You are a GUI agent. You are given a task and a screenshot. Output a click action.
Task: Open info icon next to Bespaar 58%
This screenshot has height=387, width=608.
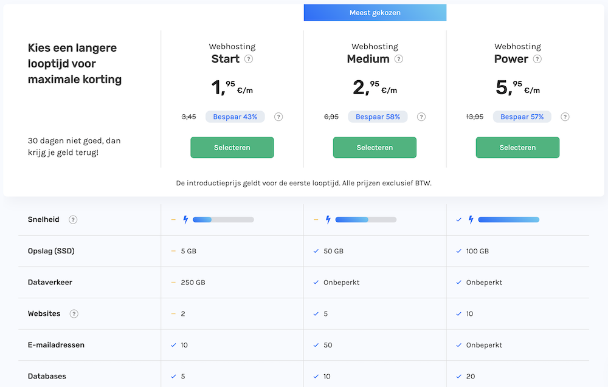421,117
